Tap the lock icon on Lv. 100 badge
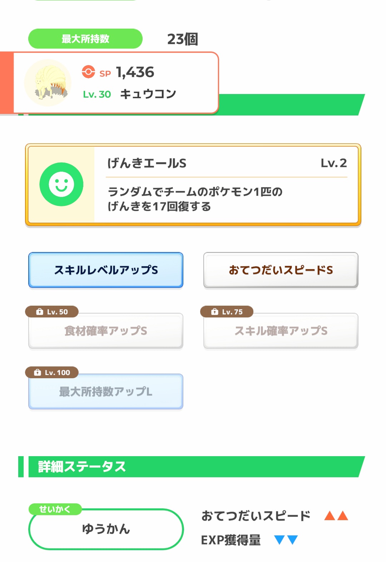This screenshot has width=386, height=562. pyautogui.click(x=38, y=373)
